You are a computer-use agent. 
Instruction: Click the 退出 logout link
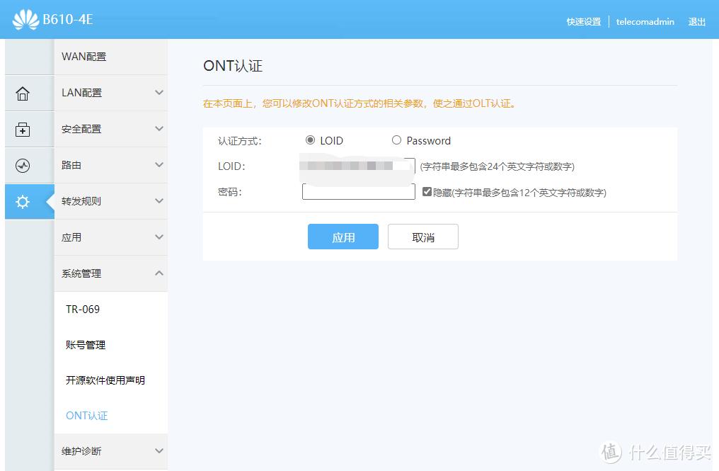[x=697, y=22]
